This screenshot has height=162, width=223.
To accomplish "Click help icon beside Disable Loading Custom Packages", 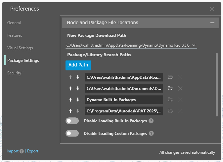I will pyautogui.click(x=151, y=134).
